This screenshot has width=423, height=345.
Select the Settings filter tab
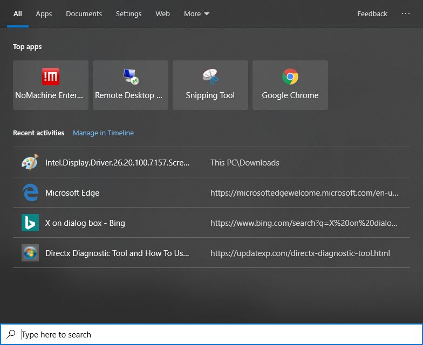pos(128,13)
